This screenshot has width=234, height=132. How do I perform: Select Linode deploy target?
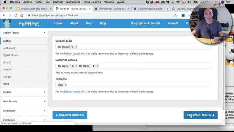point(24,62)
